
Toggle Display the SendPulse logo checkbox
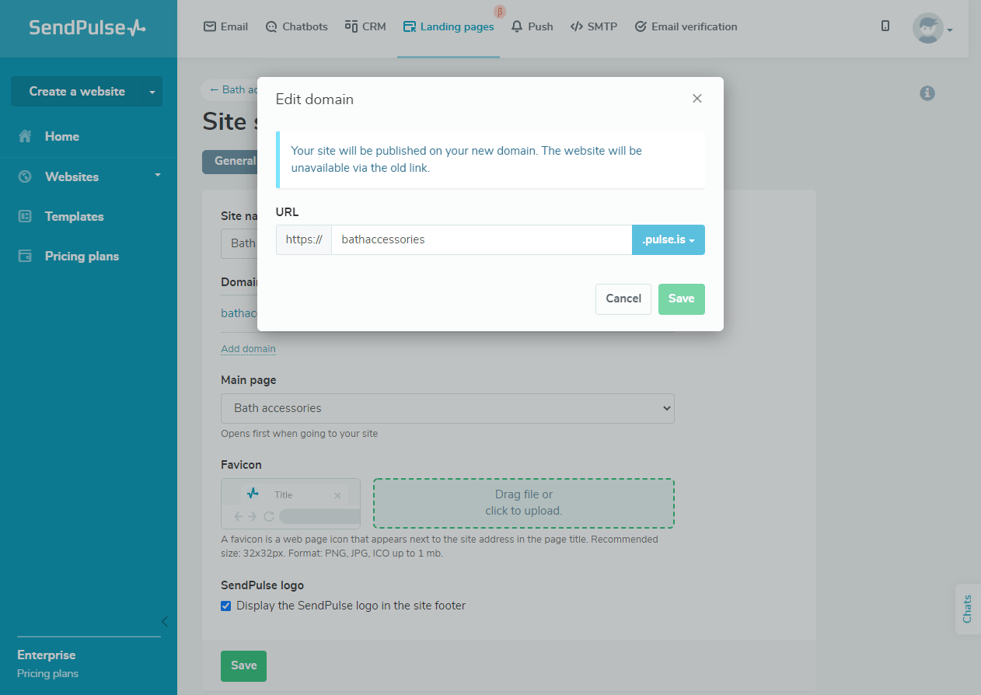[226, 606]
